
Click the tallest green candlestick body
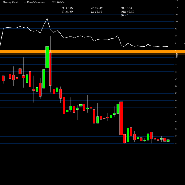click(47, 57)
